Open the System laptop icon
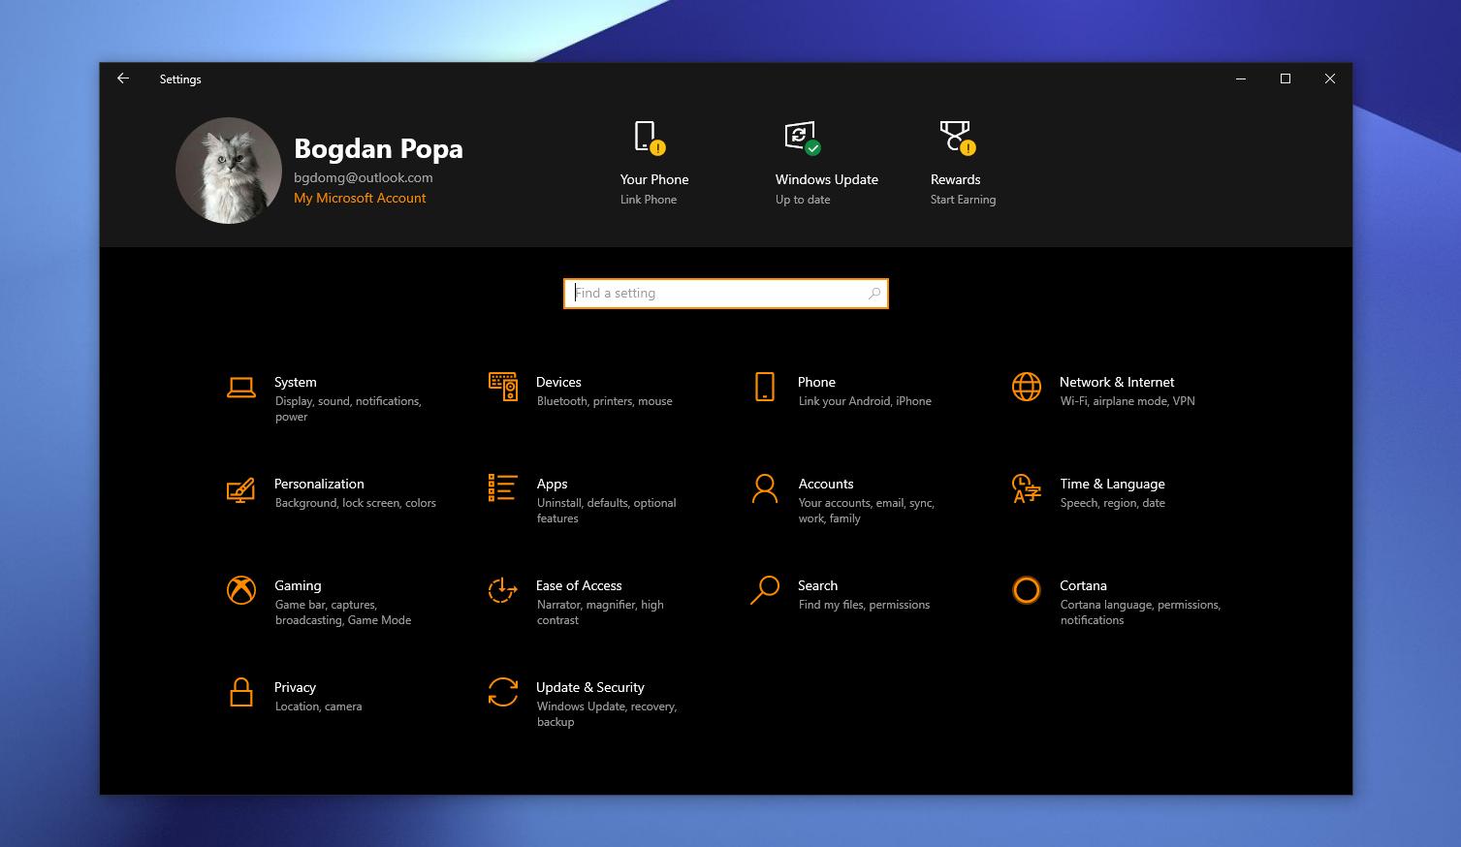This screenshot has height=847, width=1461. click(241, 388)
